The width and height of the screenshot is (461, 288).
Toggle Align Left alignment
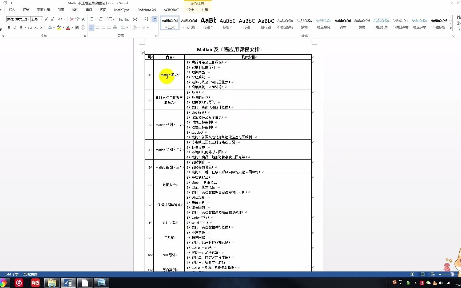[x=92, y=27]
